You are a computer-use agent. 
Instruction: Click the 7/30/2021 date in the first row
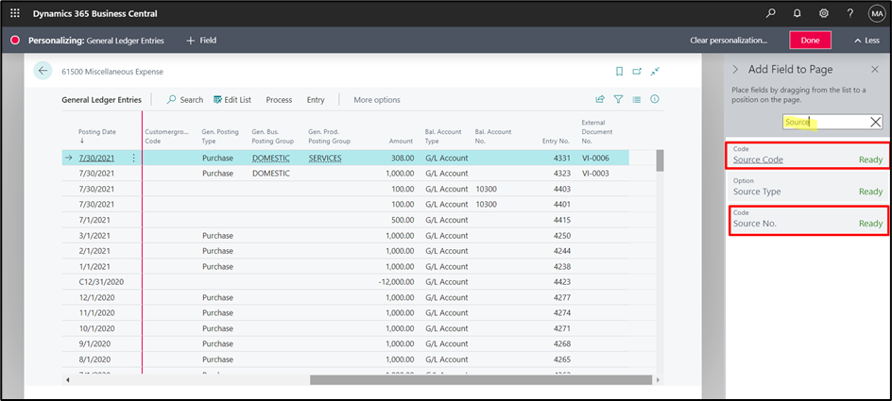click(97, 158)
